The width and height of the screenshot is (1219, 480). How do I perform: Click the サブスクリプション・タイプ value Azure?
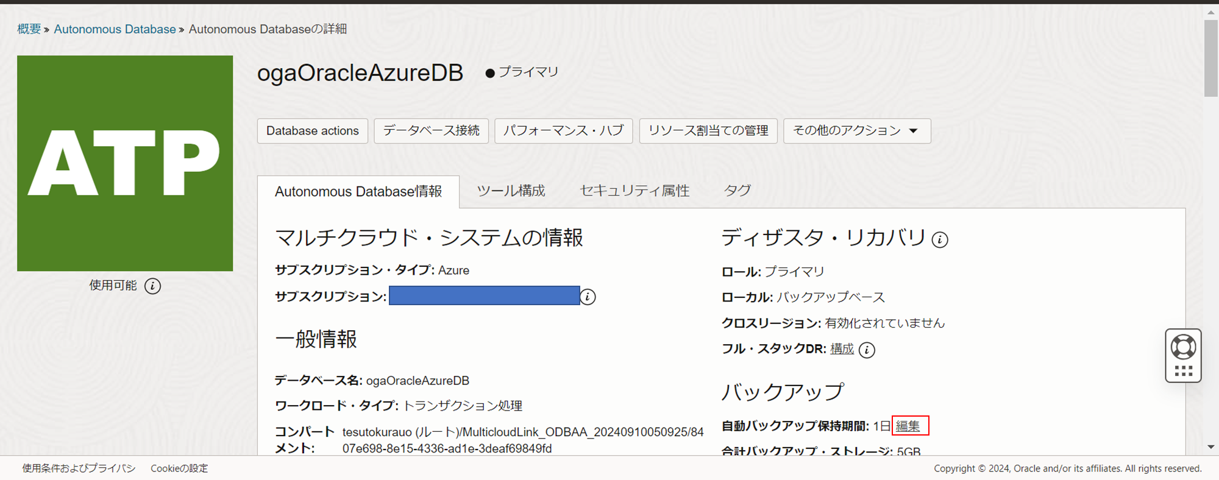click(x=453, y=270)
